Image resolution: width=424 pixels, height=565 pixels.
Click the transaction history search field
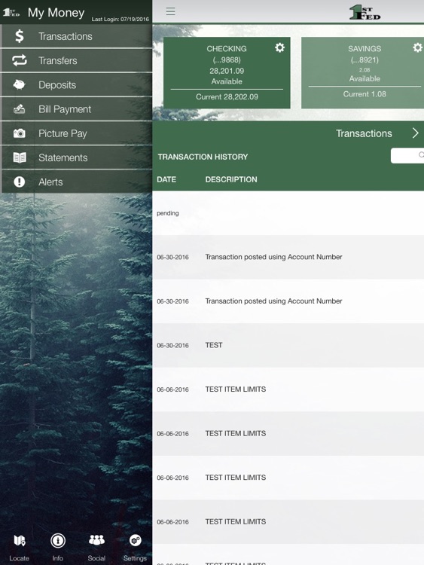[407, 155]
